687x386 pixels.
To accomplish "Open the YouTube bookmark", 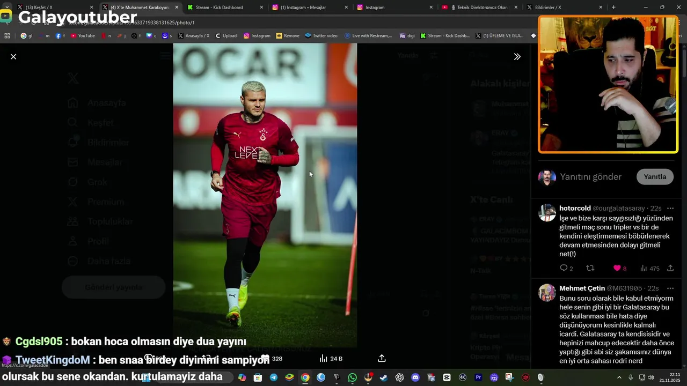I will click(82, 36).
